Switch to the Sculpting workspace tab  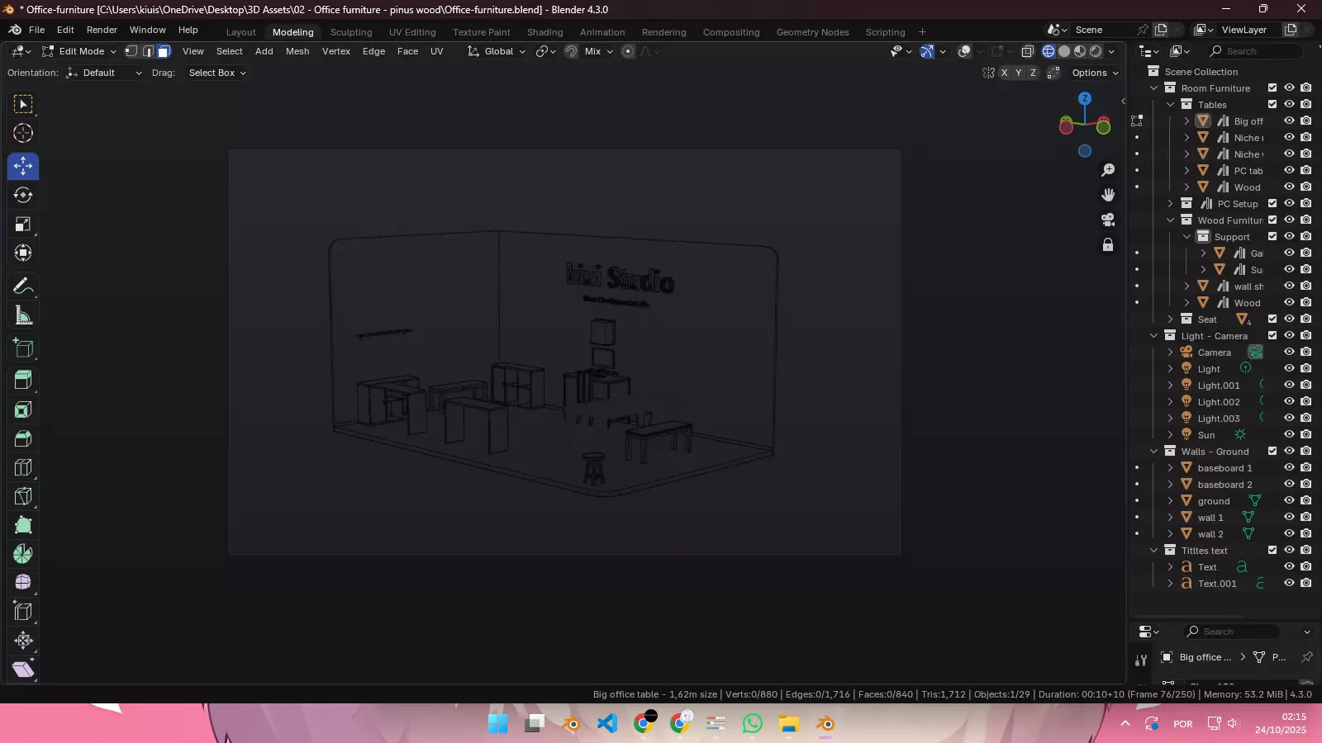click(351, 32)
